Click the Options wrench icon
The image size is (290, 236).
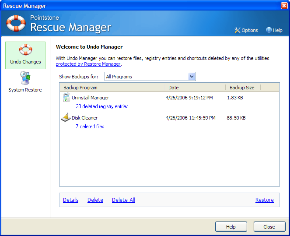click(x=237, y=30)
